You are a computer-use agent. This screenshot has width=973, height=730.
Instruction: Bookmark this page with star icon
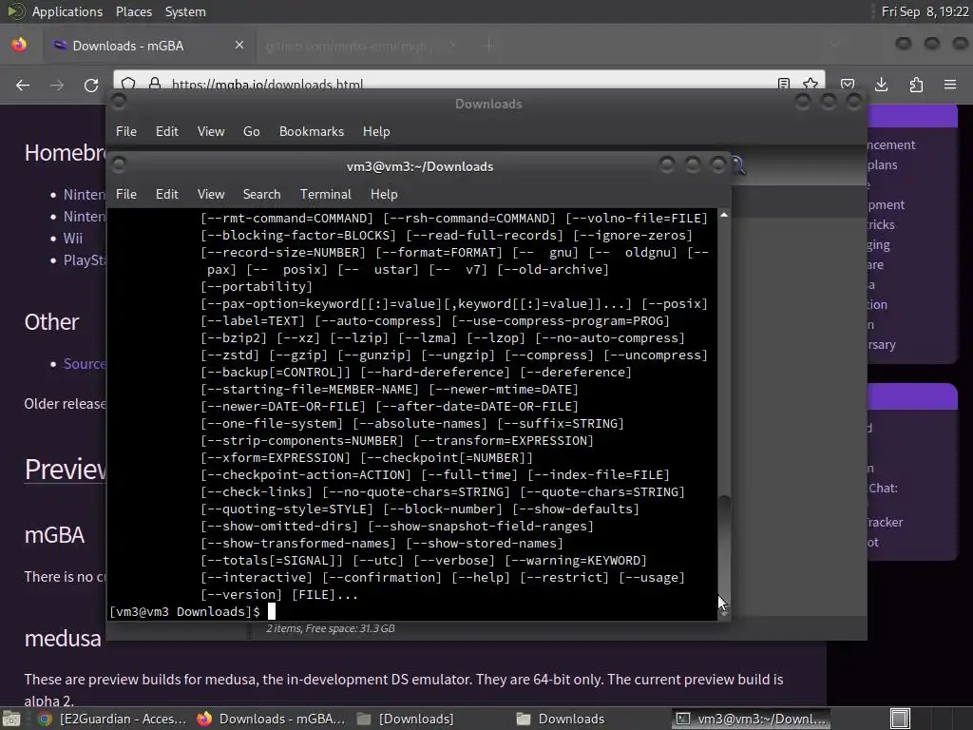pos(811,84)
